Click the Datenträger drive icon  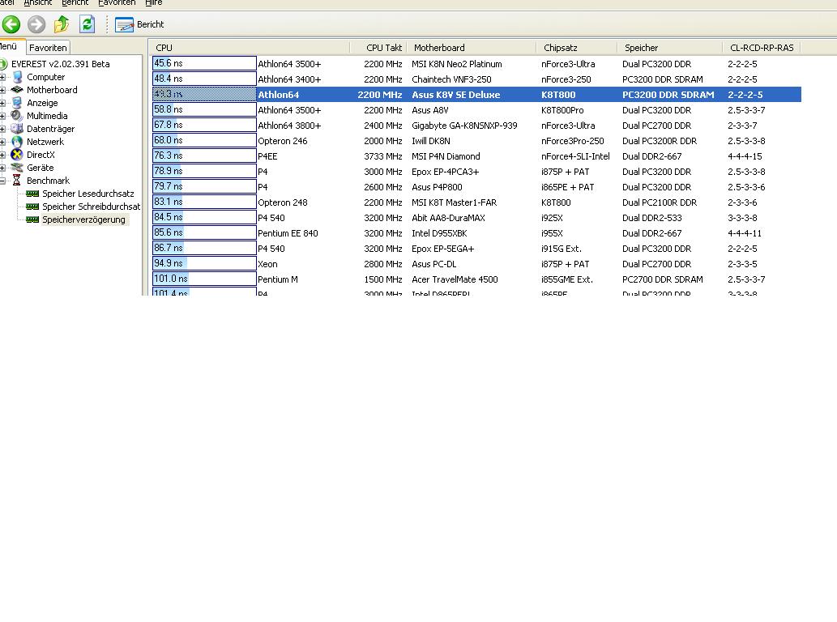[x=17, y=128]
